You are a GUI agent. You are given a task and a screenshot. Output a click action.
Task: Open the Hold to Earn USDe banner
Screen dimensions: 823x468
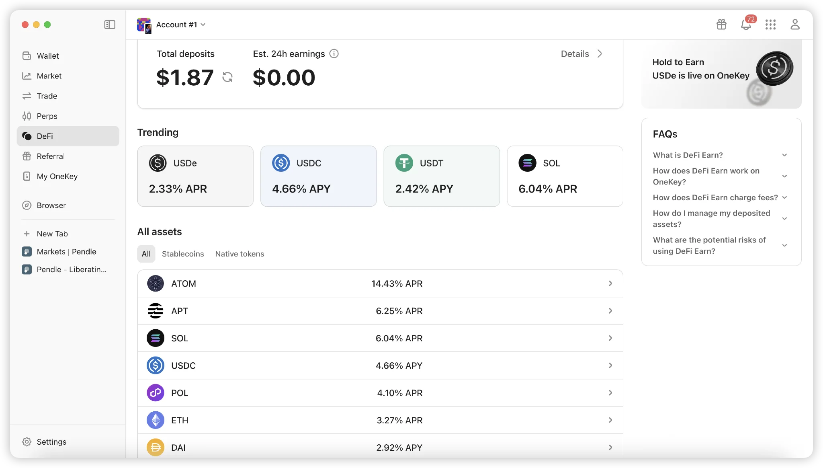point(721,74)
